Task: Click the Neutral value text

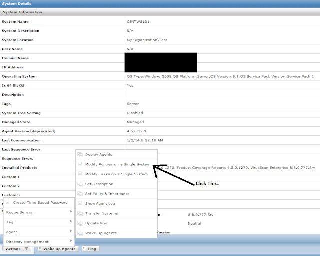Action: [194, 223]
